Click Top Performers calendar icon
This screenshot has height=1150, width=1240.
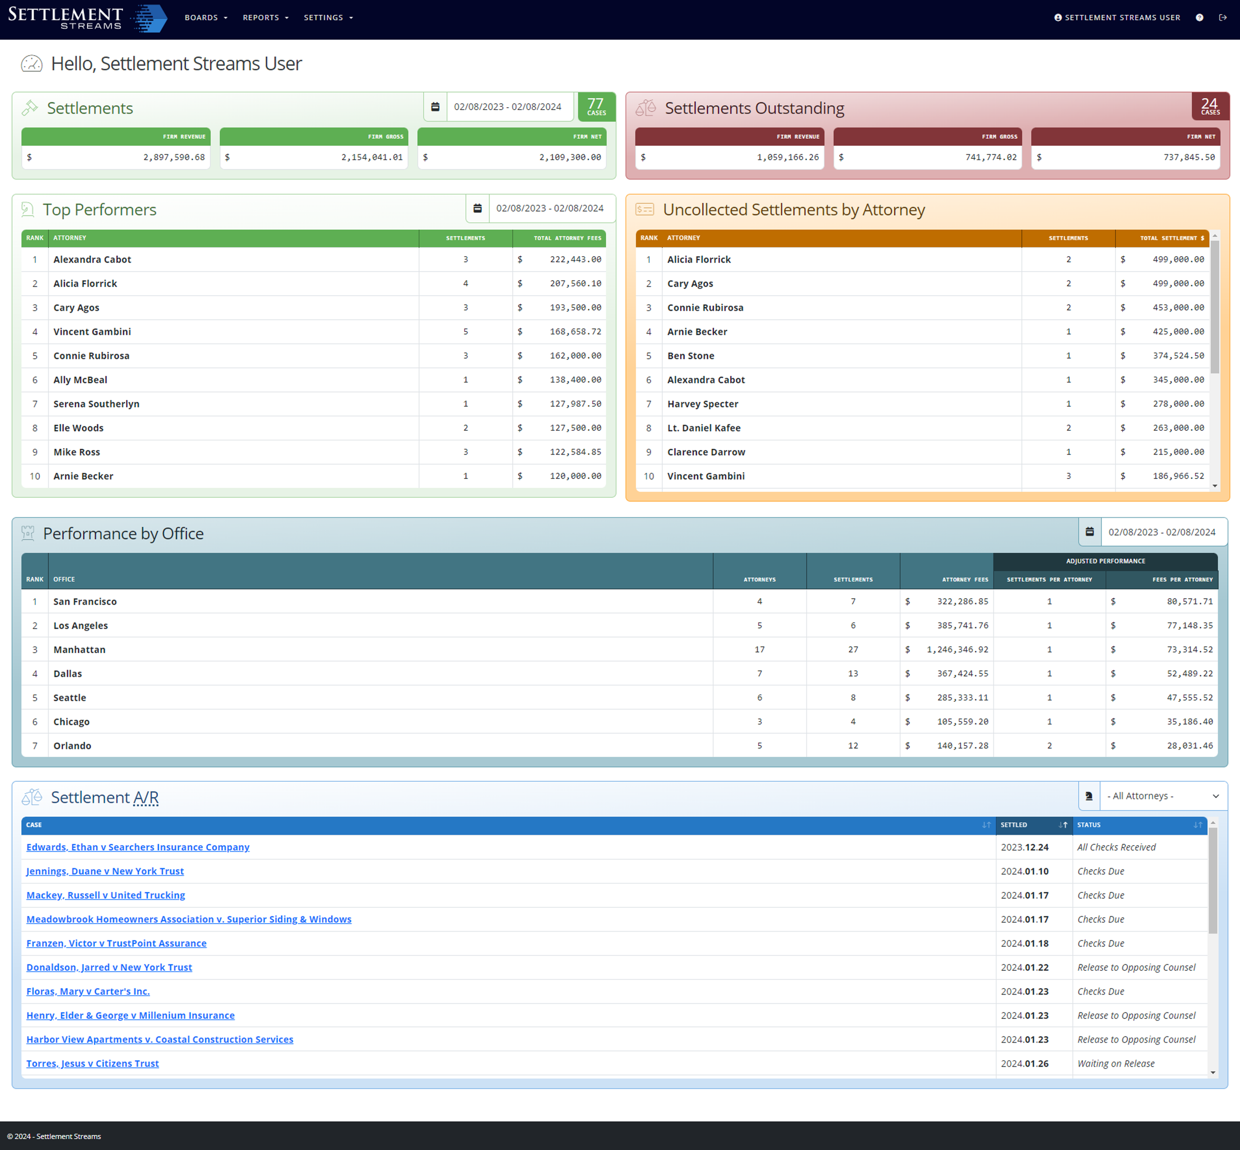tap(478, 208)
